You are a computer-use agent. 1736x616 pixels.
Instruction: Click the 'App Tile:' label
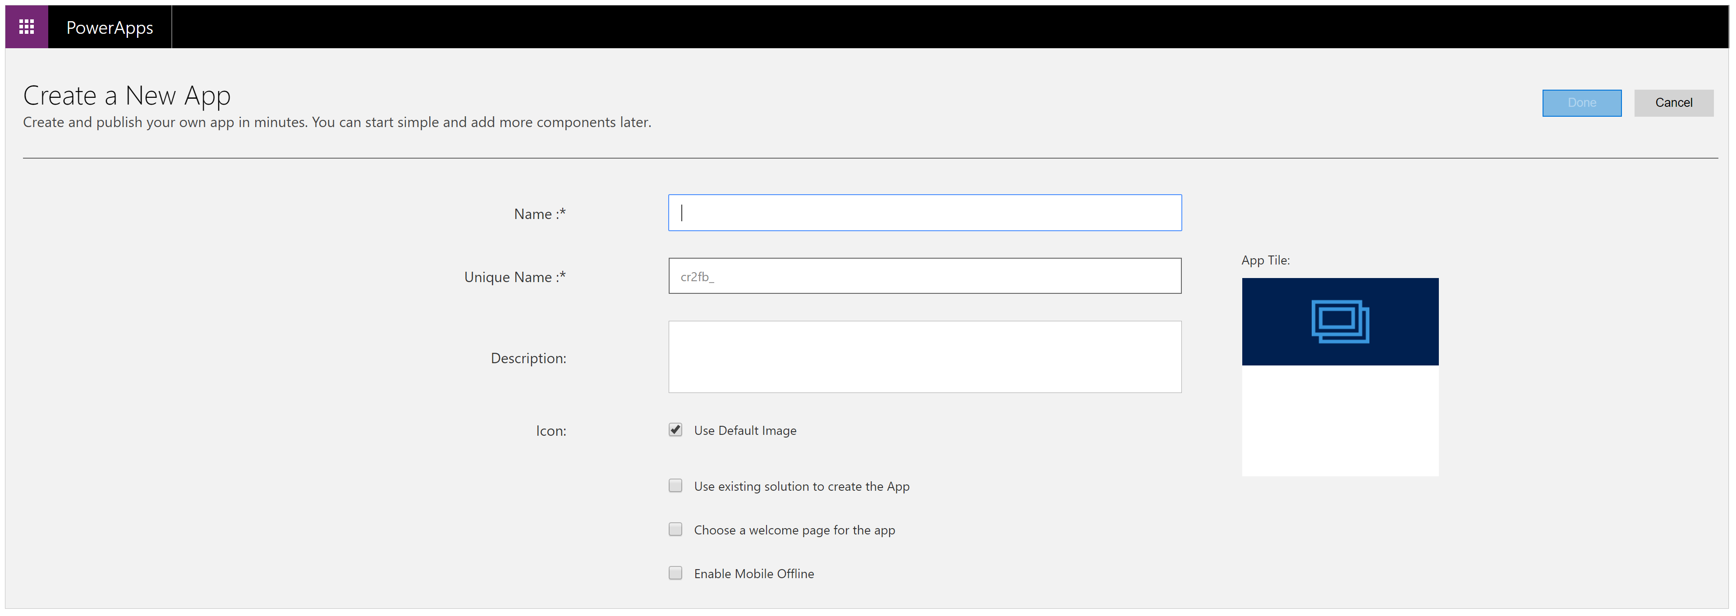(1266, 260)
